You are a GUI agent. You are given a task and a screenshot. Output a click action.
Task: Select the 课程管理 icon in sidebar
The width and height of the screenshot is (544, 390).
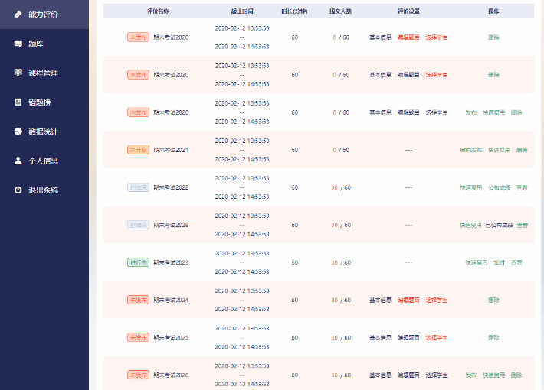coord(18,73)
